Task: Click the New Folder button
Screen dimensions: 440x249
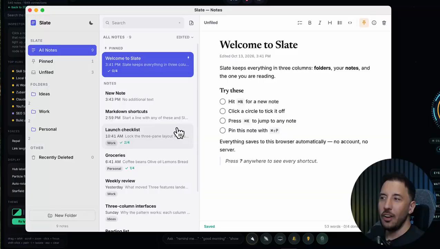Action: (62, 215)
